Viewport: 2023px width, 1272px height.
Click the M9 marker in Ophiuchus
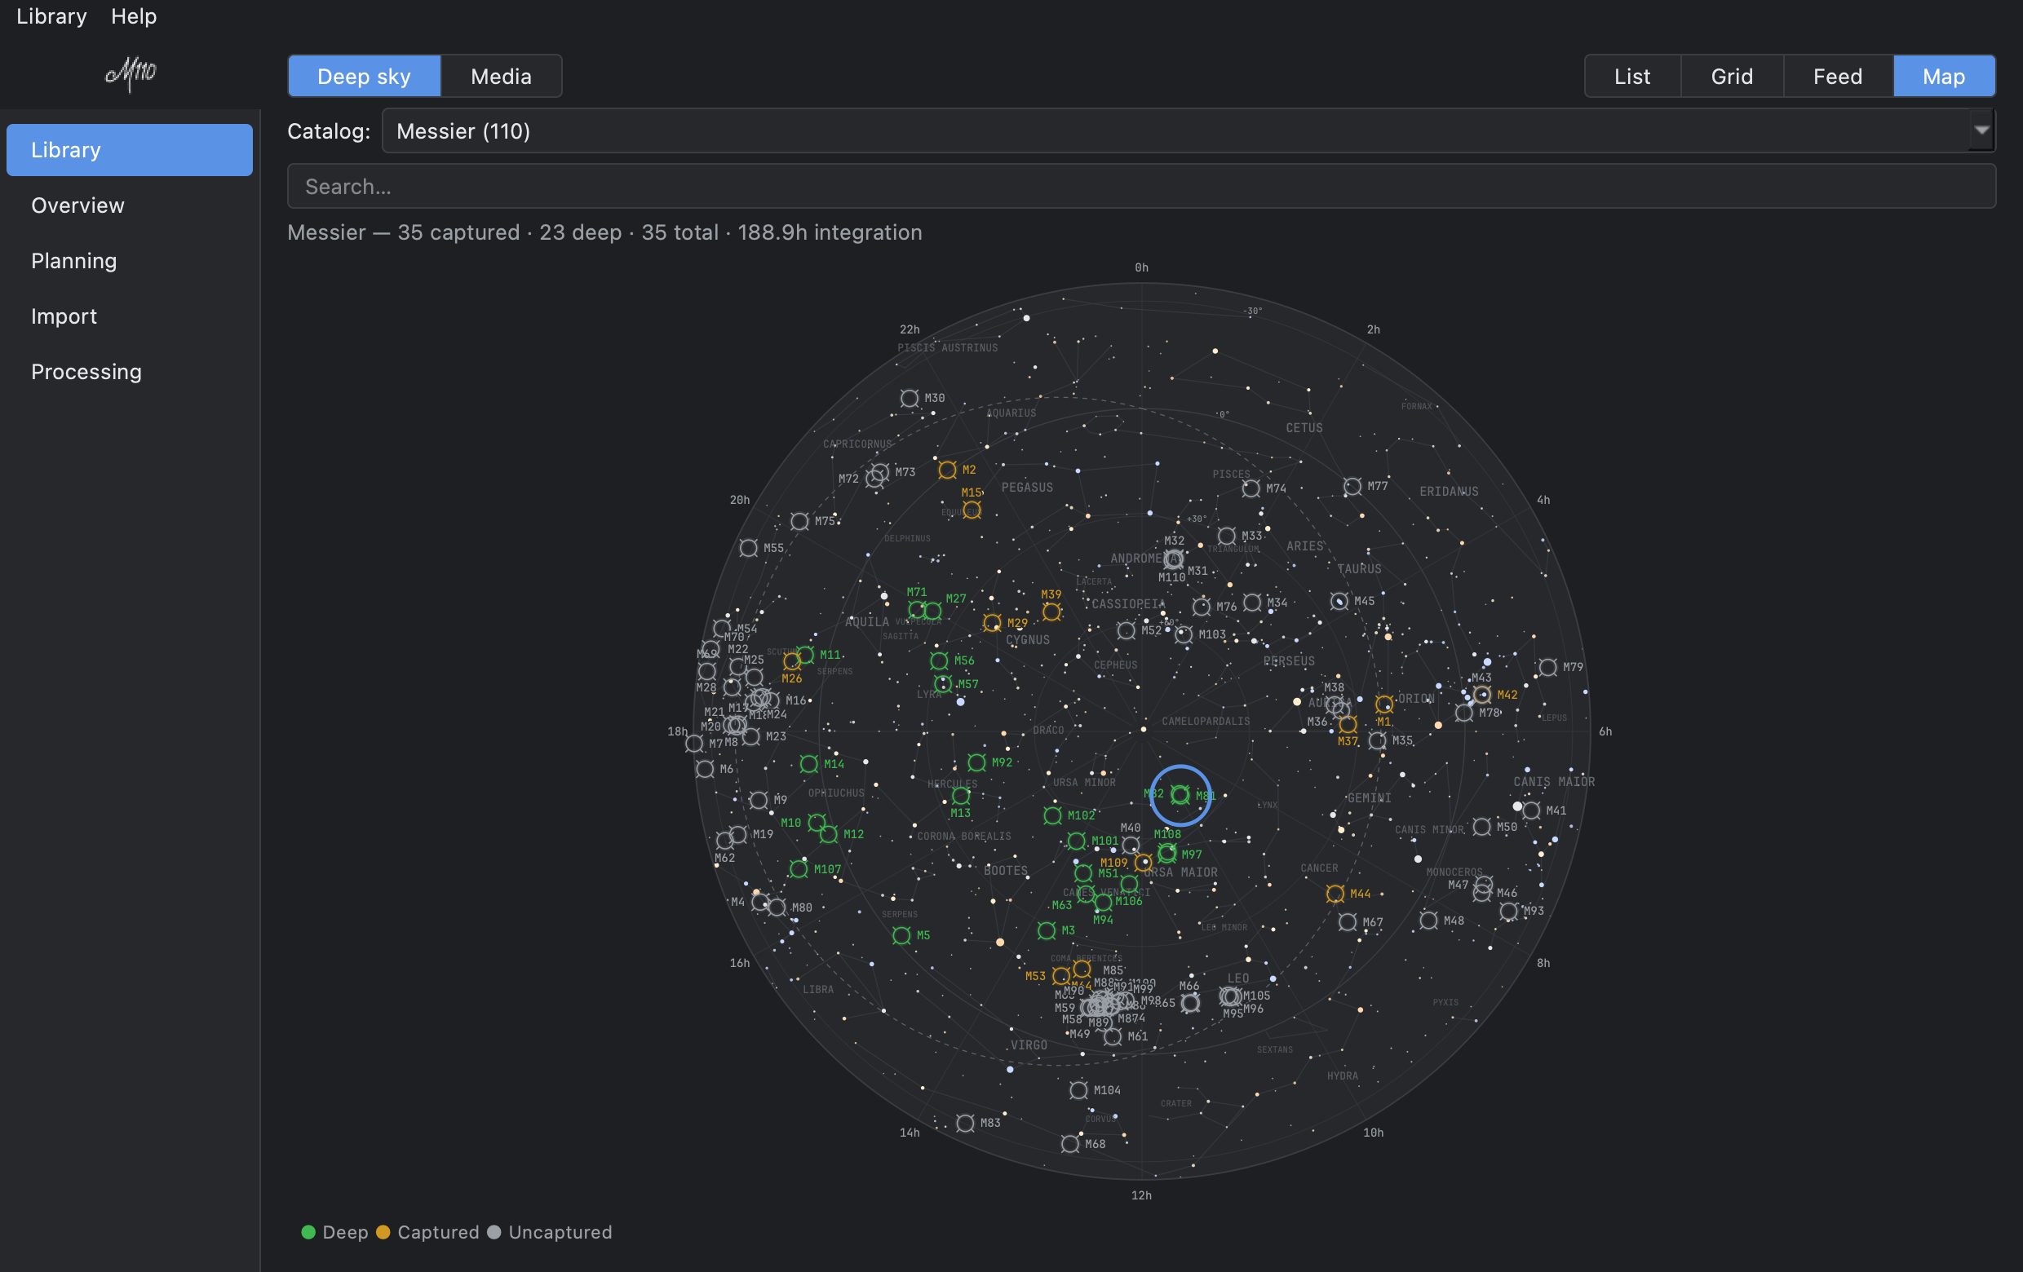(758, 800)
